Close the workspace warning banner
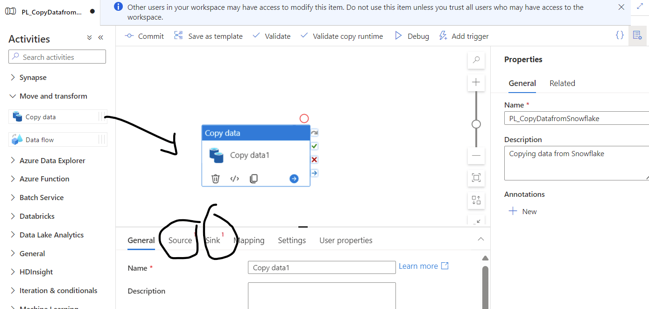 [621, 7]
